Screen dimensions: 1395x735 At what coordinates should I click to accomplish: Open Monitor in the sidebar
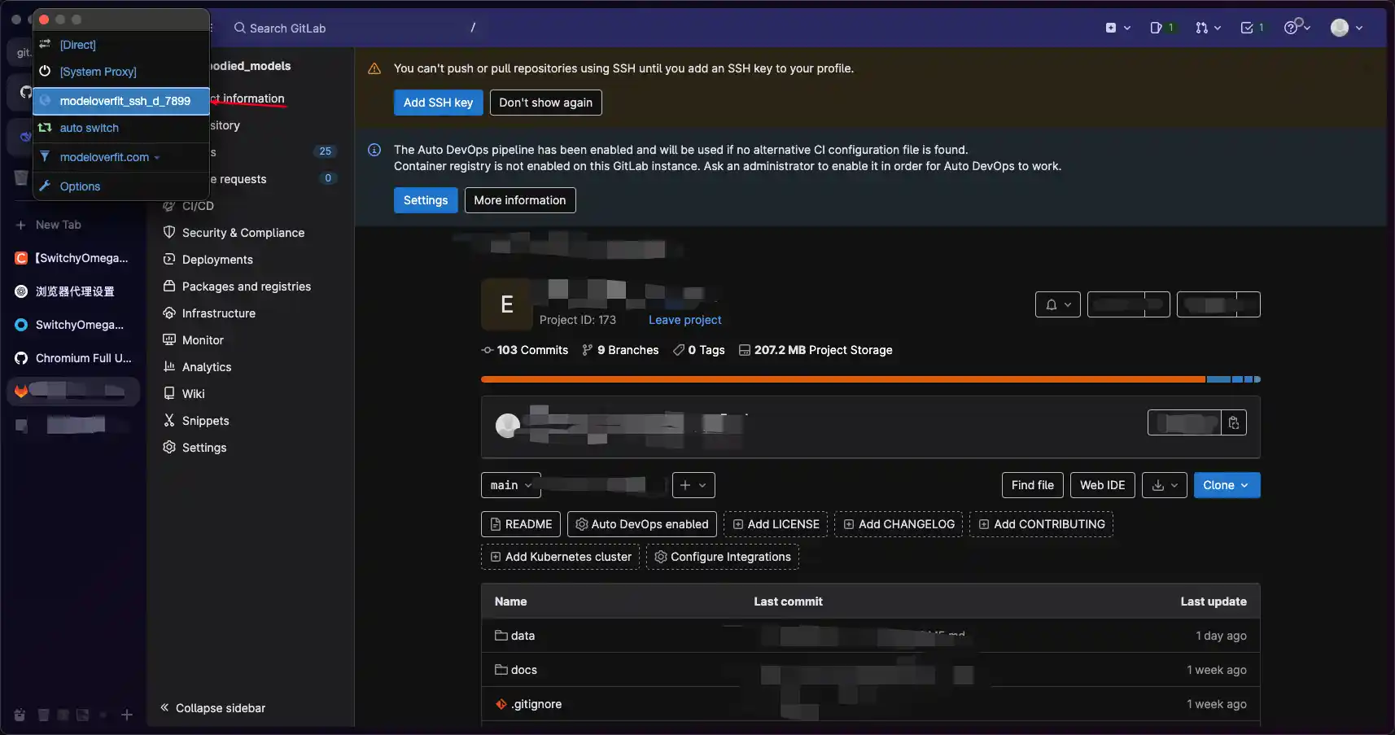pyautogui.click(x=203, y=340)
